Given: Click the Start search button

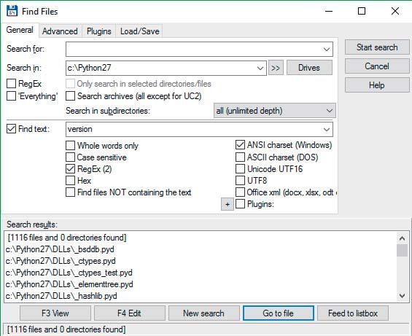Looking at the screenshot, I should [x=377, y=47].
